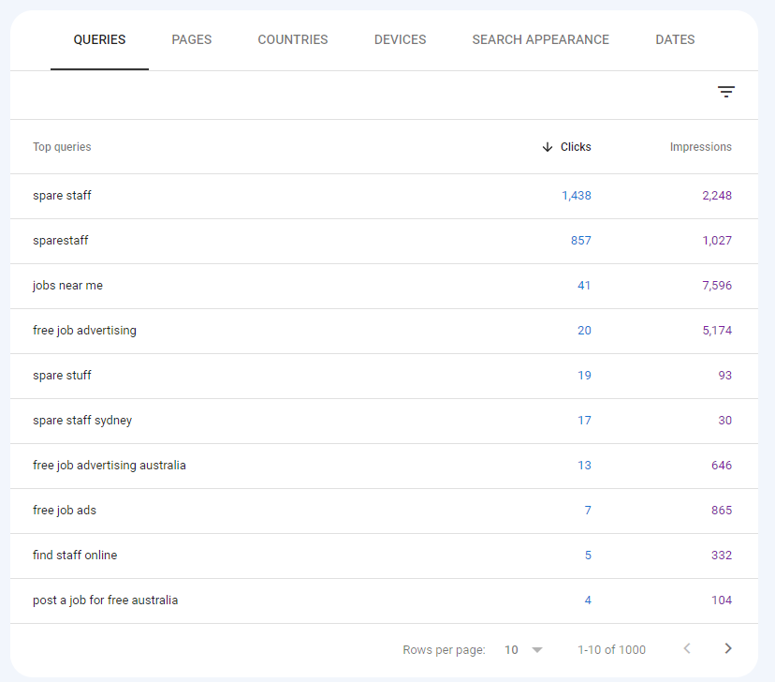Open the table filter icon
The image size is (775, 682).
pyautogui.click(x=725, y=92)
